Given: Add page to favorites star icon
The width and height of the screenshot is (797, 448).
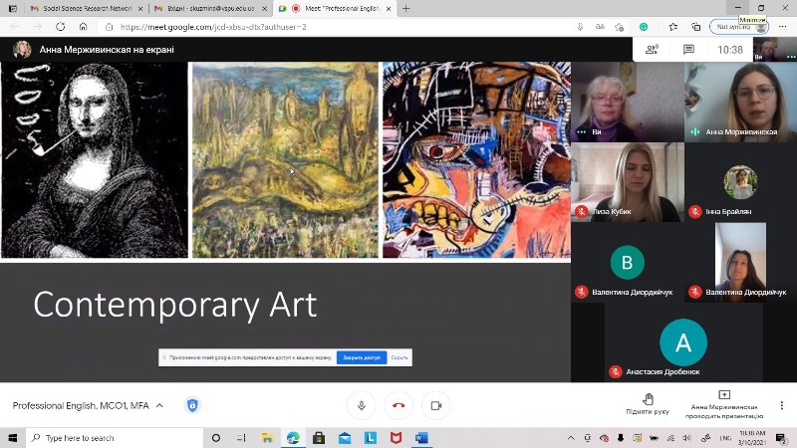Looking at the screenshot, I should click(619, 27).
